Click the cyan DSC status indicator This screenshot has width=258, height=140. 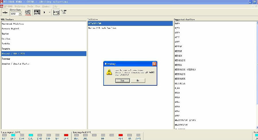pyautogui.click(x=31, y=135)
